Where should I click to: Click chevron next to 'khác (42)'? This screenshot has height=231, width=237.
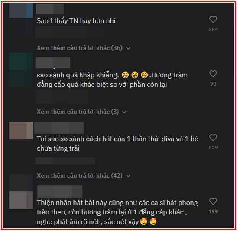128,176
